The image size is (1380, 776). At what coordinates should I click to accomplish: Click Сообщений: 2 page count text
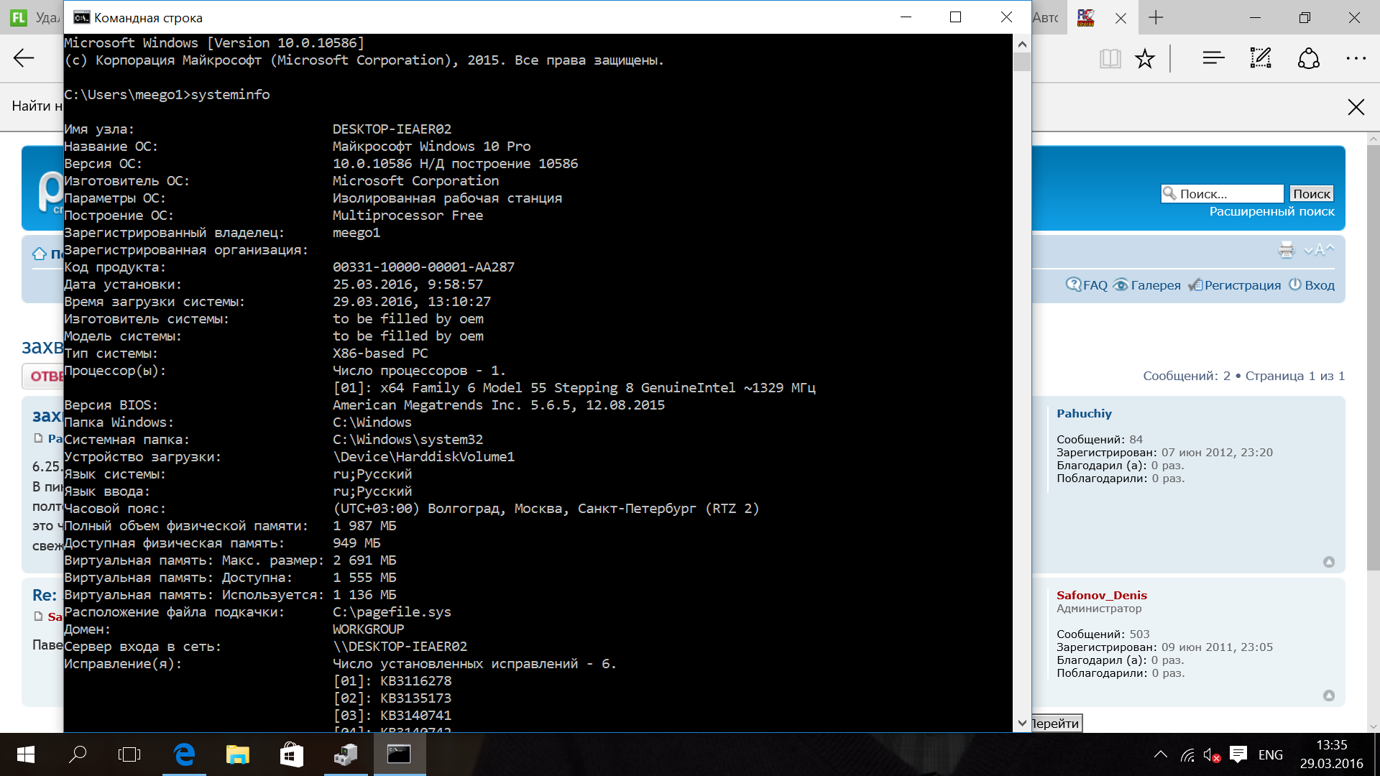1187,376
